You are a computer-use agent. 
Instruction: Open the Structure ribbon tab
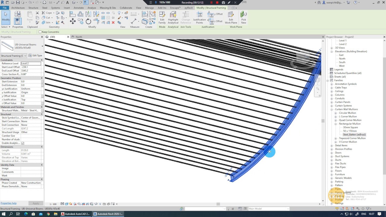pos(33,8)
